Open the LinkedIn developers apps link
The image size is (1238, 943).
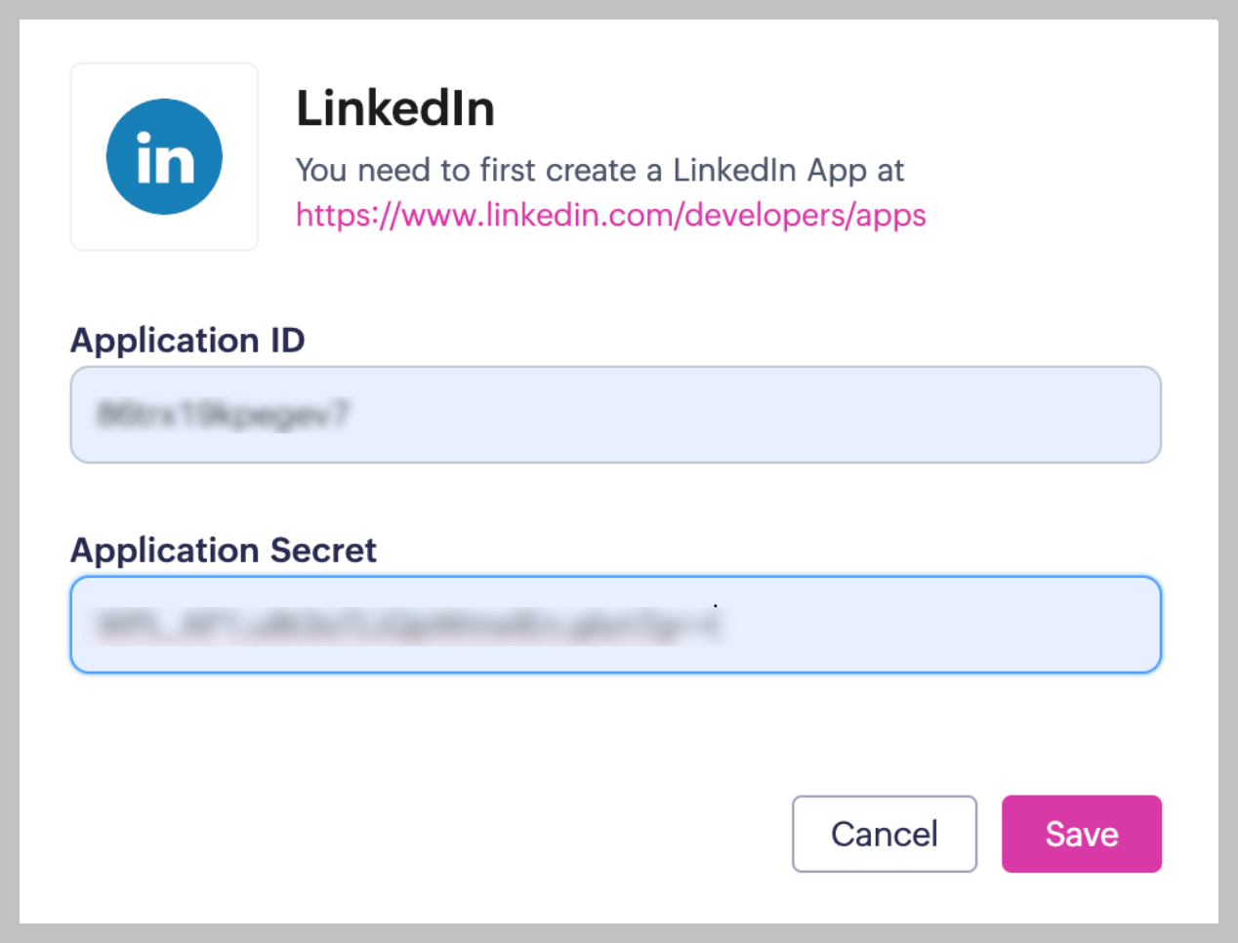[x=610, y=215]
